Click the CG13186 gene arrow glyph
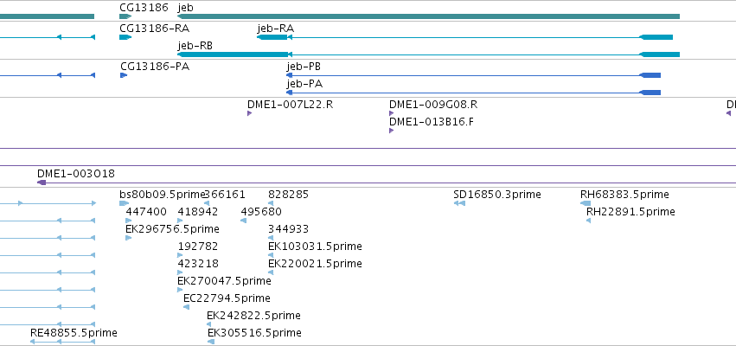 [x=125, y=16]
